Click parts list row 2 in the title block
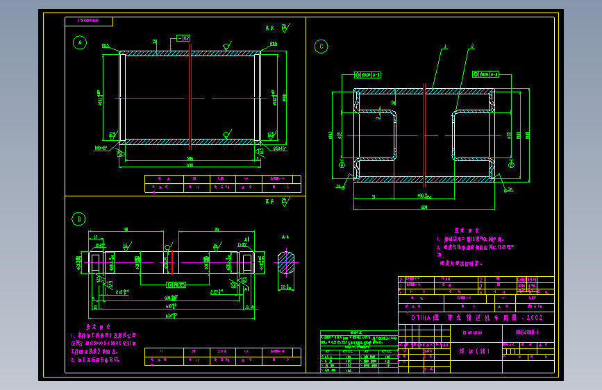Image resolution: width=602 pixels, height=390 pixels. coord(476,280)
